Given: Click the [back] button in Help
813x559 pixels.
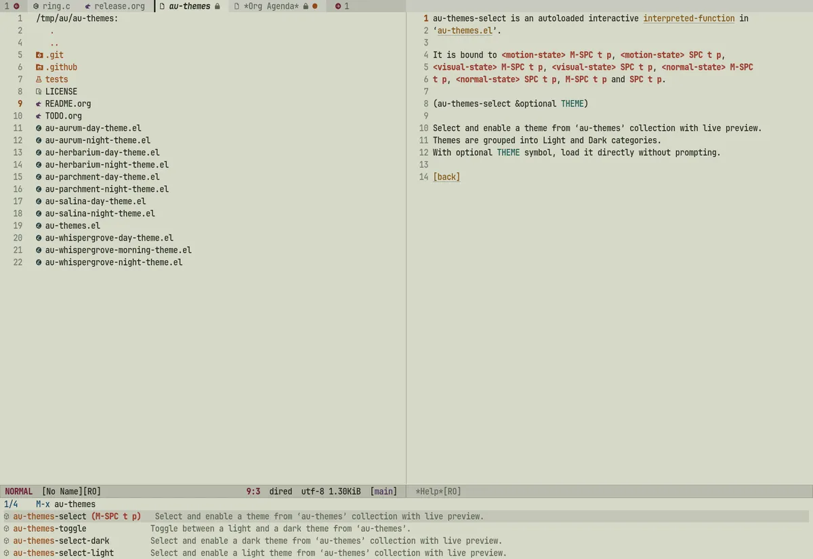Looking at the screenshot, I should click(446, 177).
